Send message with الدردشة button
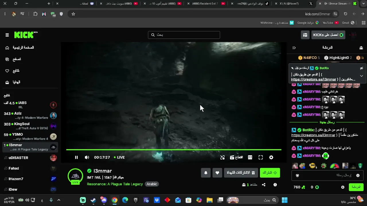This screenshot has height=206, width=367. click(x=356, y=187)
